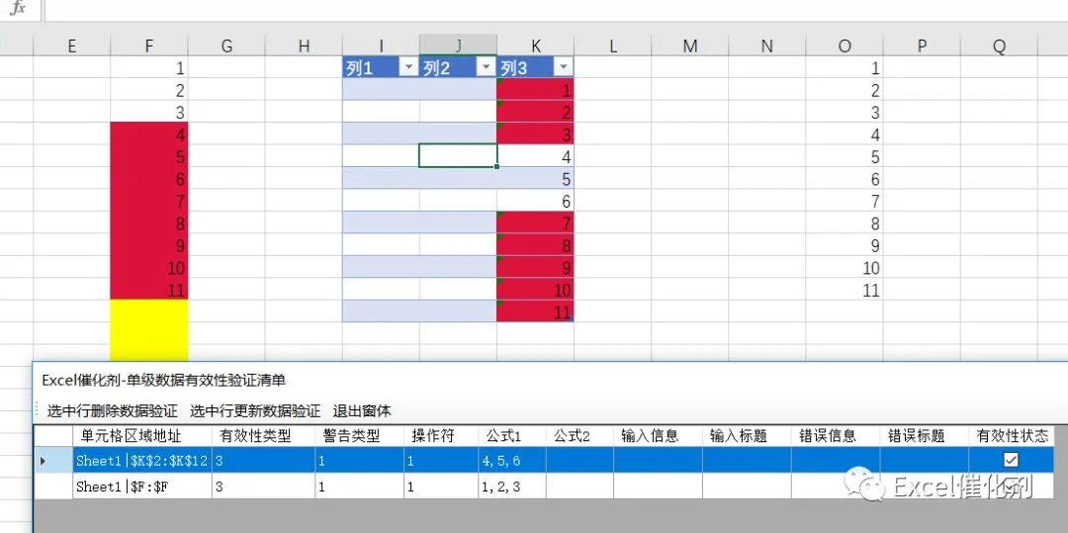Select white cell with value 4 in column K
Viewport: 1068px width, 533px height.
click(x=535, y=156)
